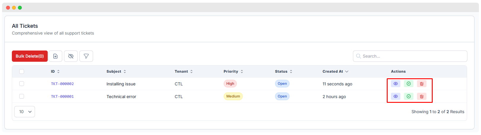Screen dimensions: 481x135
Task: View ticket TKT-000002 with eye icon
Action: coord(395,84)
